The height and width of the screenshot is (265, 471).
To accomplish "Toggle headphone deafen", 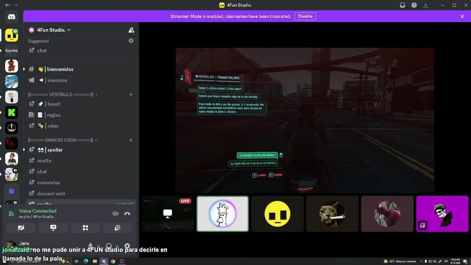I will 109,246.
